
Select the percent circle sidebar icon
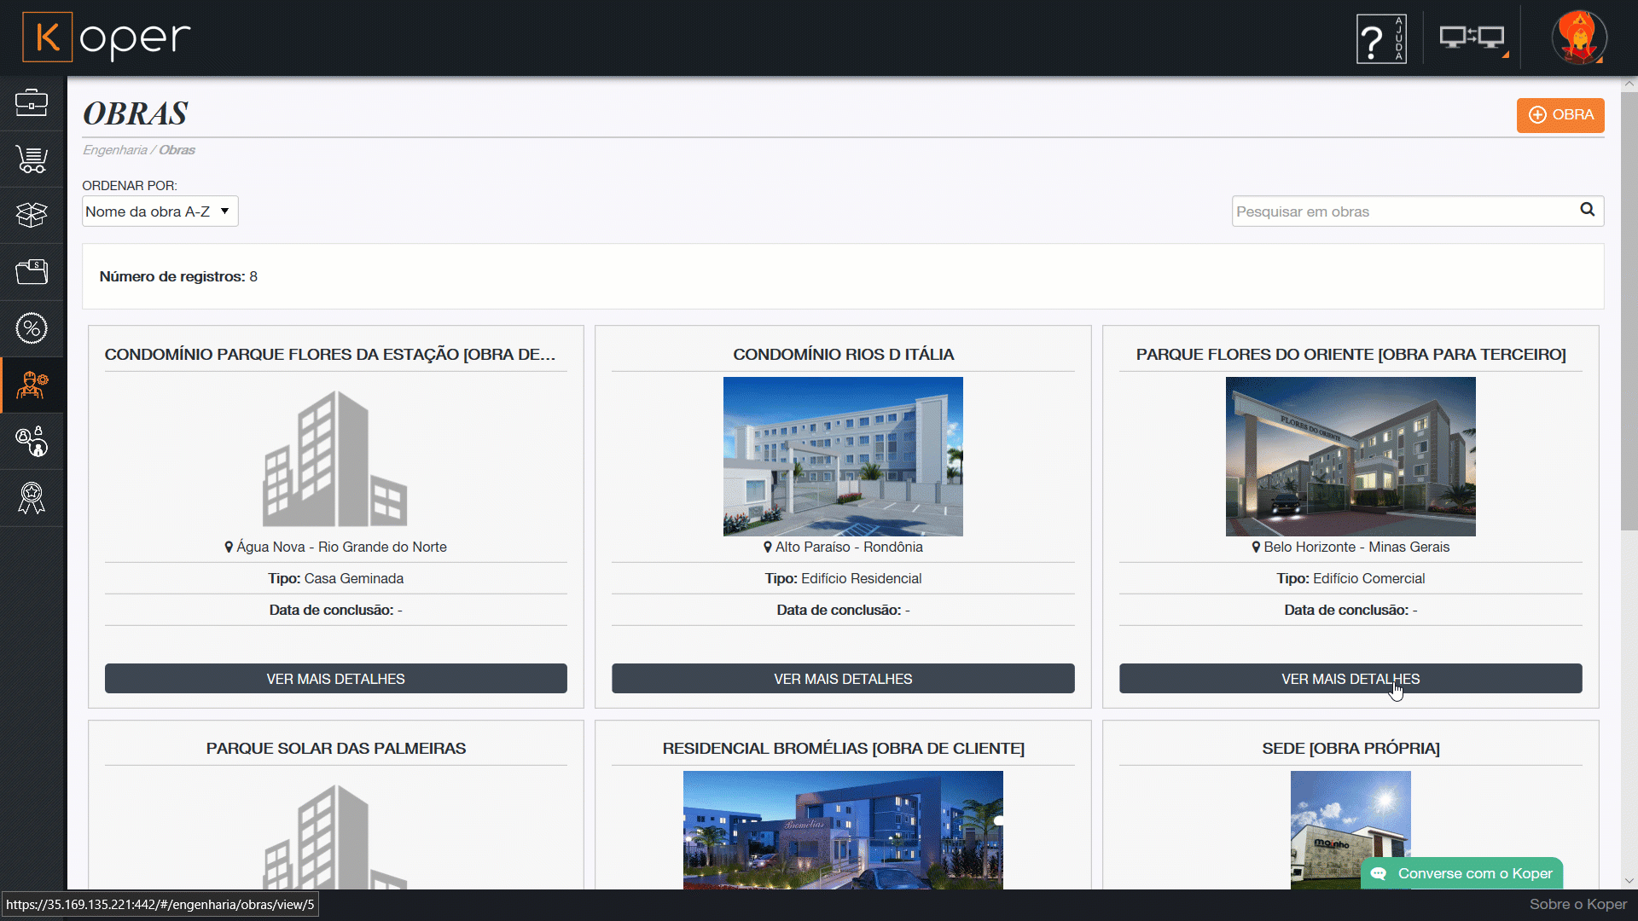(32, 328)
